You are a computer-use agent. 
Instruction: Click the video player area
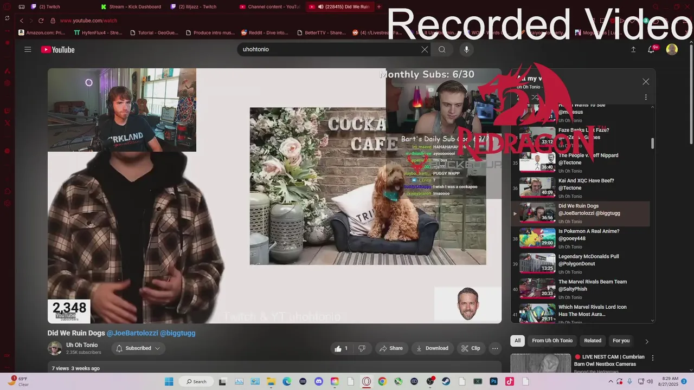(x=274, y=196)
